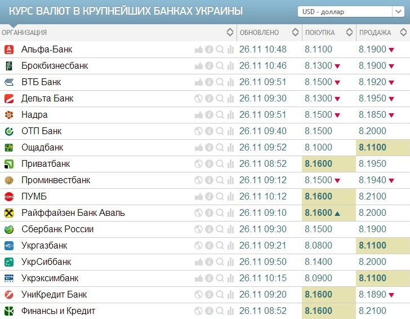Click magnifier icon for Альфа-Банк
This screenshot has width=410, height=319.
click(x=220, y=49)
